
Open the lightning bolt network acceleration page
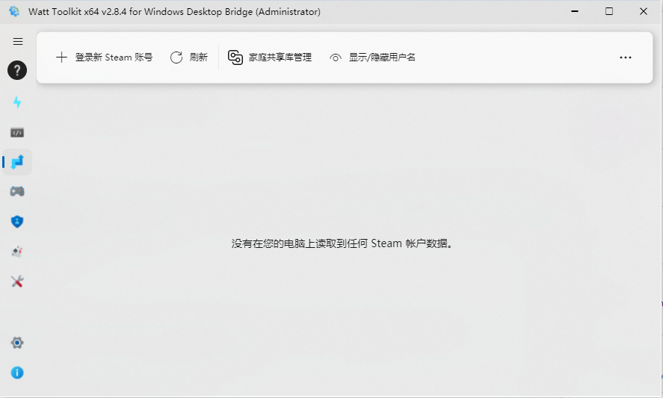pos(17,102)
